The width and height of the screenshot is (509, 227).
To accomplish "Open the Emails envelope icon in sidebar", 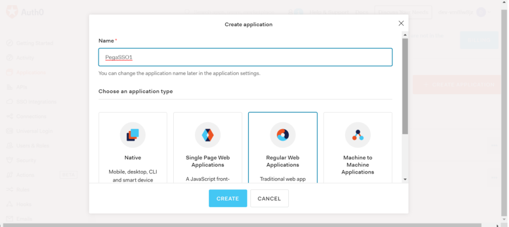I will click(10, 219).
